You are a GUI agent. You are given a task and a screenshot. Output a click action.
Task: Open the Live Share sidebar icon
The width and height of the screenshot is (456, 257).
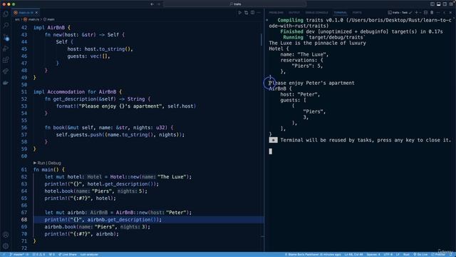click(x=6, y=71)
